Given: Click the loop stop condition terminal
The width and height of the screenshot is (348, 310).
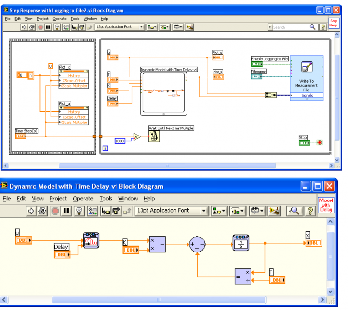Looking at the screenshot, I should pos(319,142).
